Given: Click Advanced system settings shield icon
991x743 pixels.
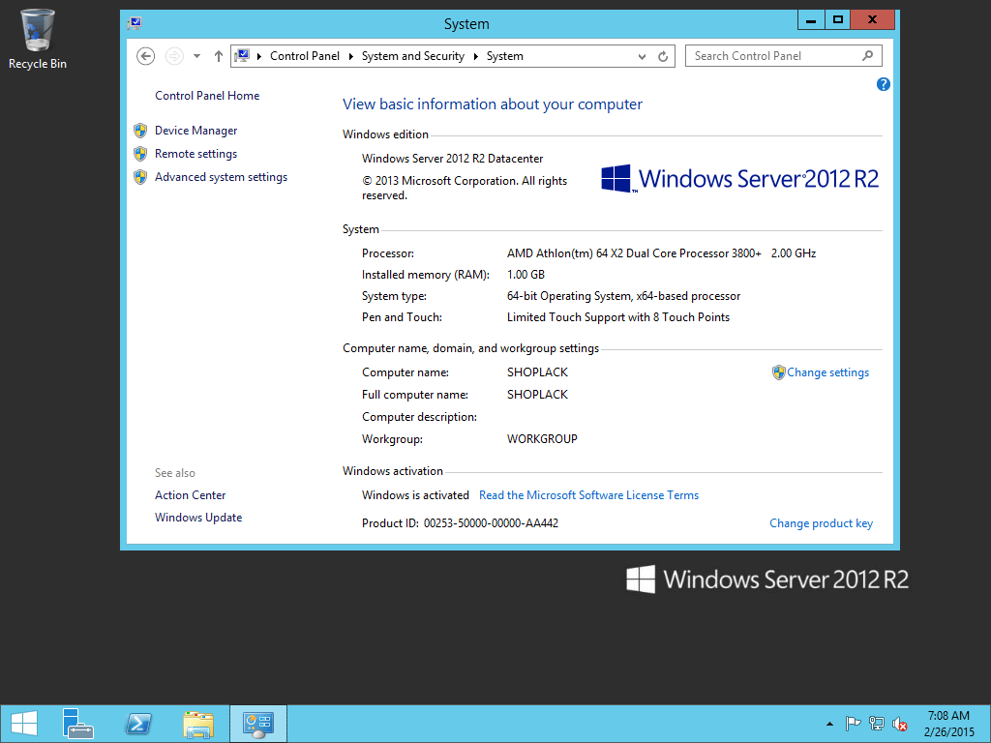Looking at the screenshot, I should click(140, 178).
